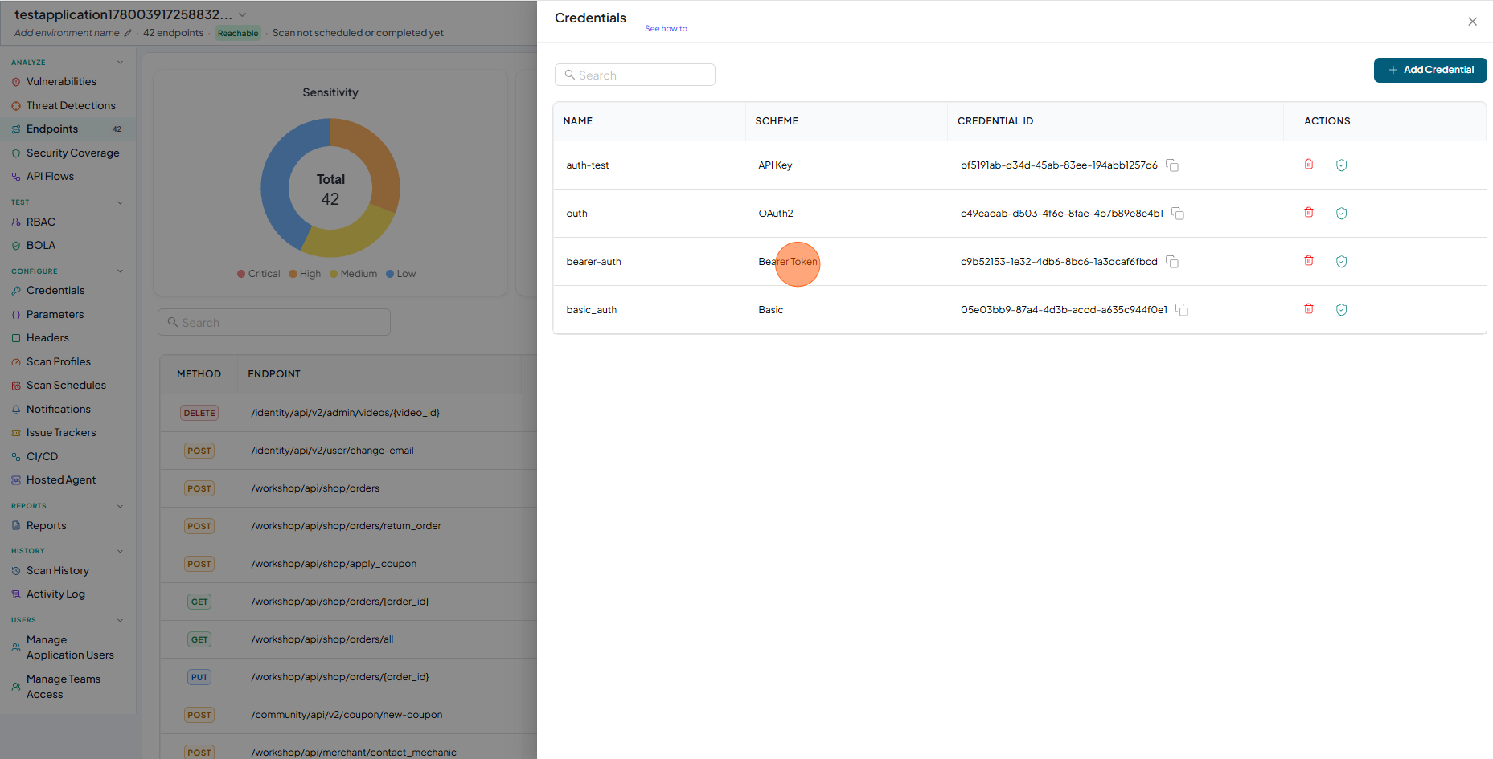Collapse the CONFIGURE section
This screenshot has height=759, width=1493.
coord(121,271)
